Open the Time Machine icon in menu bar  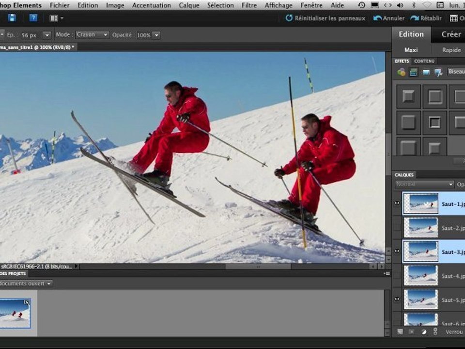click(x=361, y=5)
